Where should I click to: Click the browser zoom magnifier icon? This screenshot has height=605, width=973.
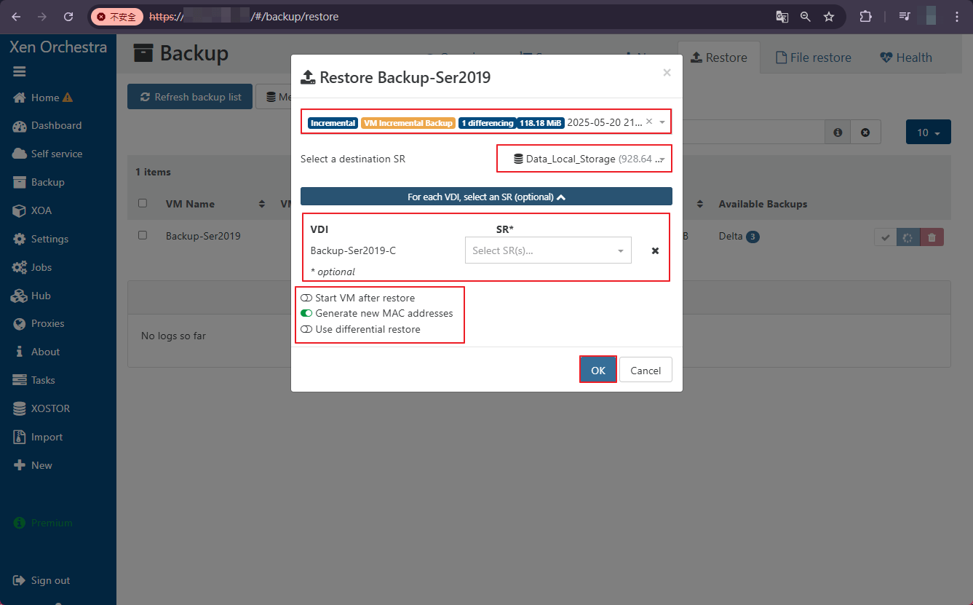[x=806, y=16]
